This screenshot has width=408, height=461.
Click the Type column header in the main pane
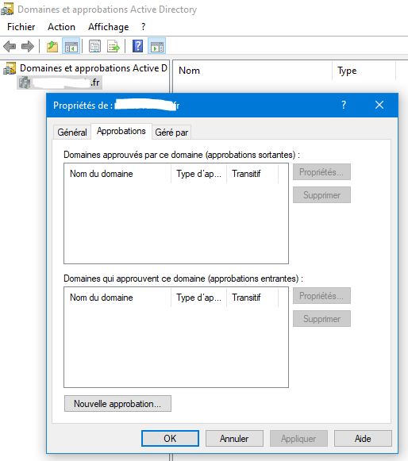tap(364, 71)
